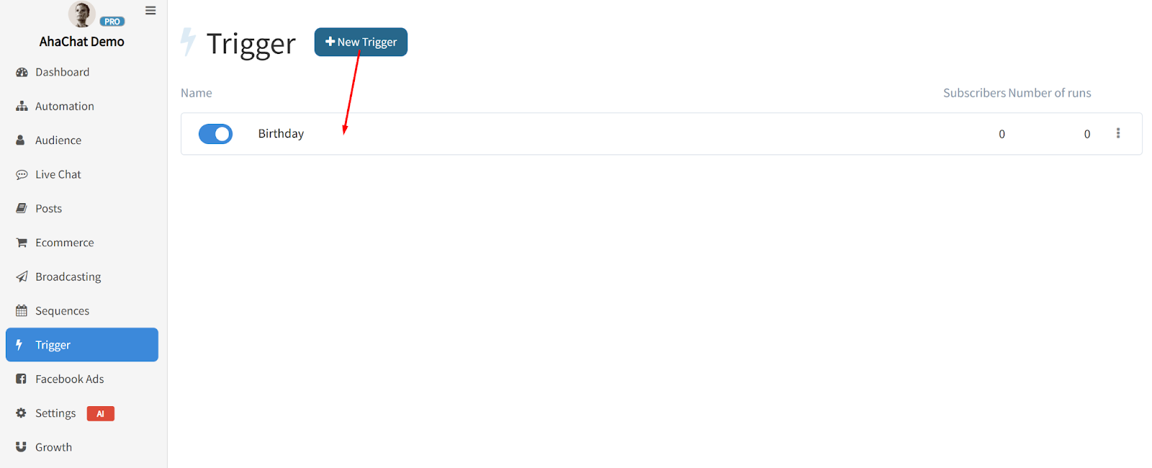
Task: Open the Ecommerce shopping cart icon
Action: 22,243
